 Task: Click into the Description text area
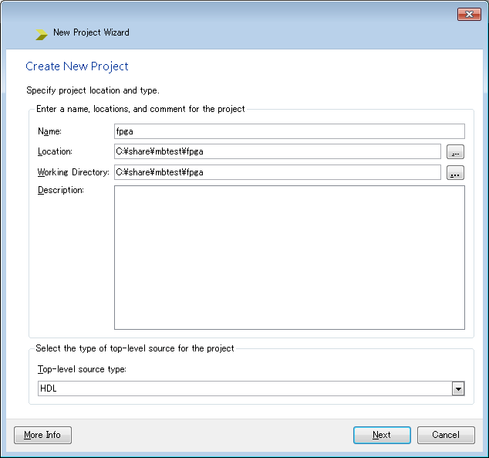(x=289, y=257)
